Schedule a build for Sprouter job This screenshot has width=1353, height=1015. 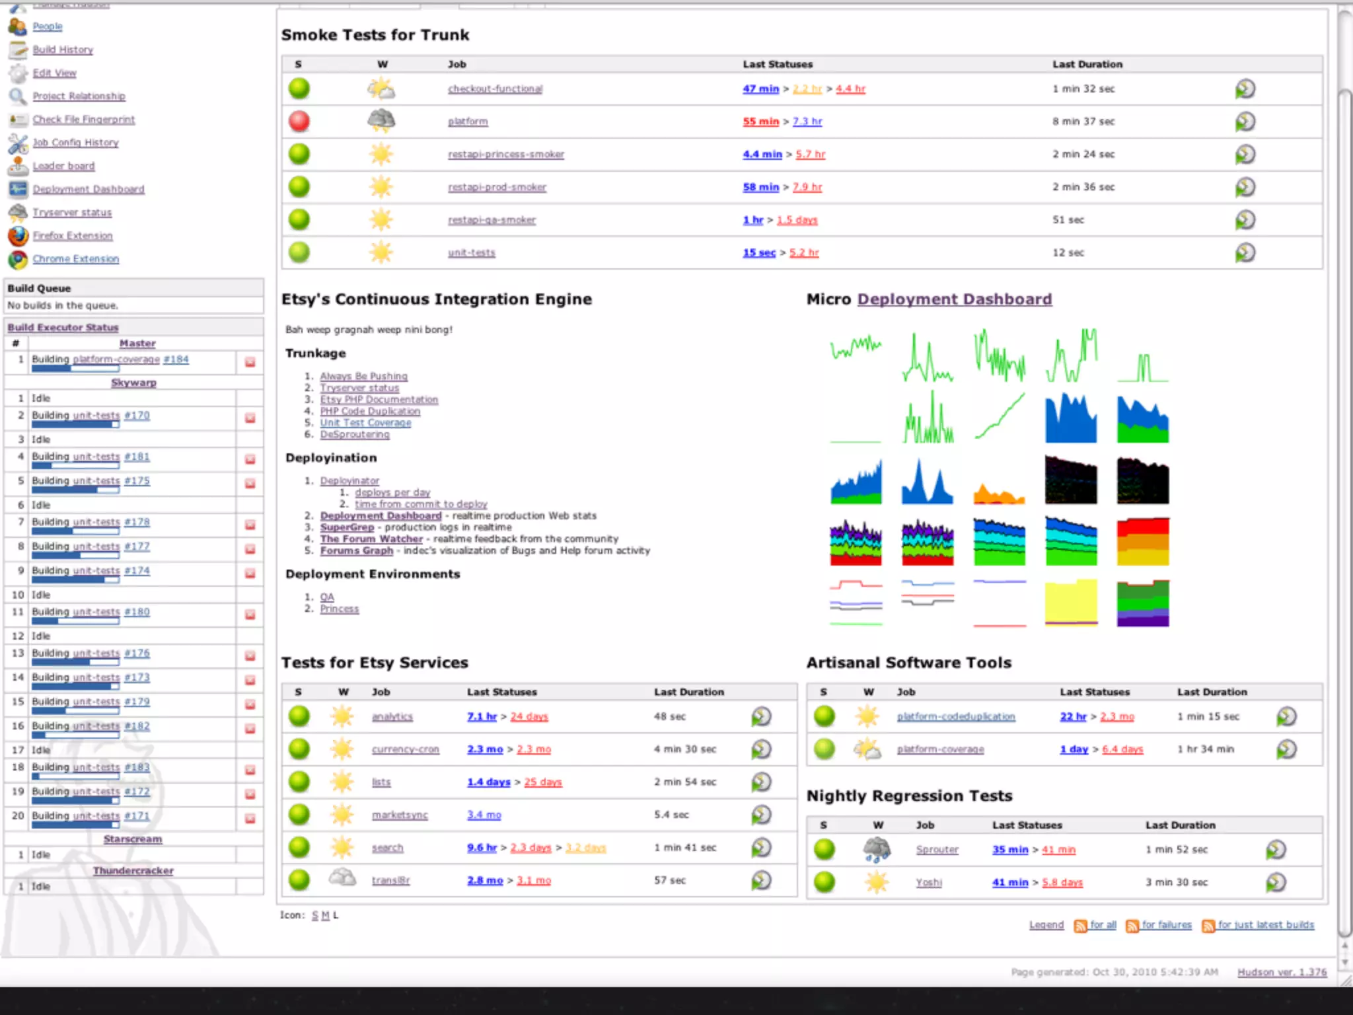tap(1276, 850)
